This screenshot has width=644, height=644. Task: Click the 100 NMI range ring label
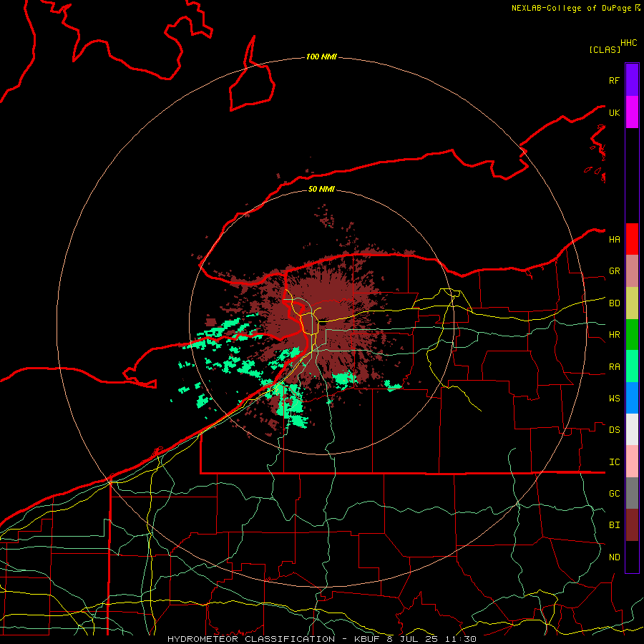321,57
